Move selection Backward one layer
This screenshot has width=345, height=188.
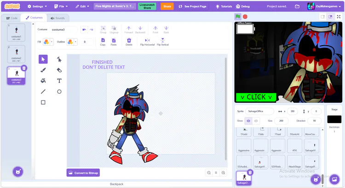pos(140,29)
